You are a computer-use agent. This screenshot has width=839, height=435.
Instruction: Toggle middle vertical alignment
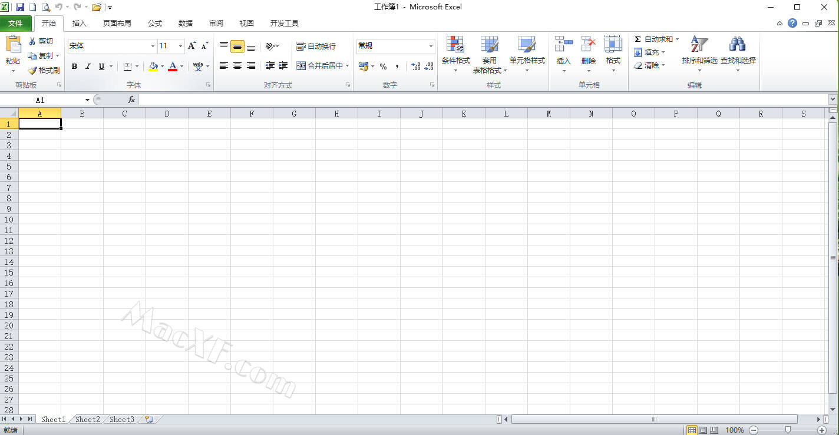pos(237,46)
